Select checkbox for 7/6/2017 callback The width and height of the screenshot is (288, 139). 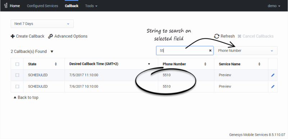pos(17,86)
